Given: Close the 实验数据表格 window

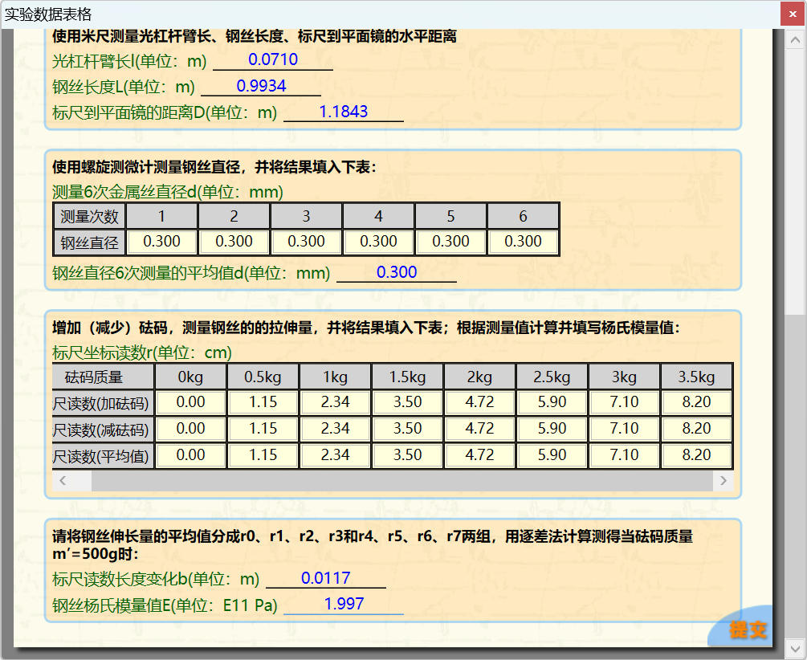Looking at the screenshot, I should coord(792,14).
